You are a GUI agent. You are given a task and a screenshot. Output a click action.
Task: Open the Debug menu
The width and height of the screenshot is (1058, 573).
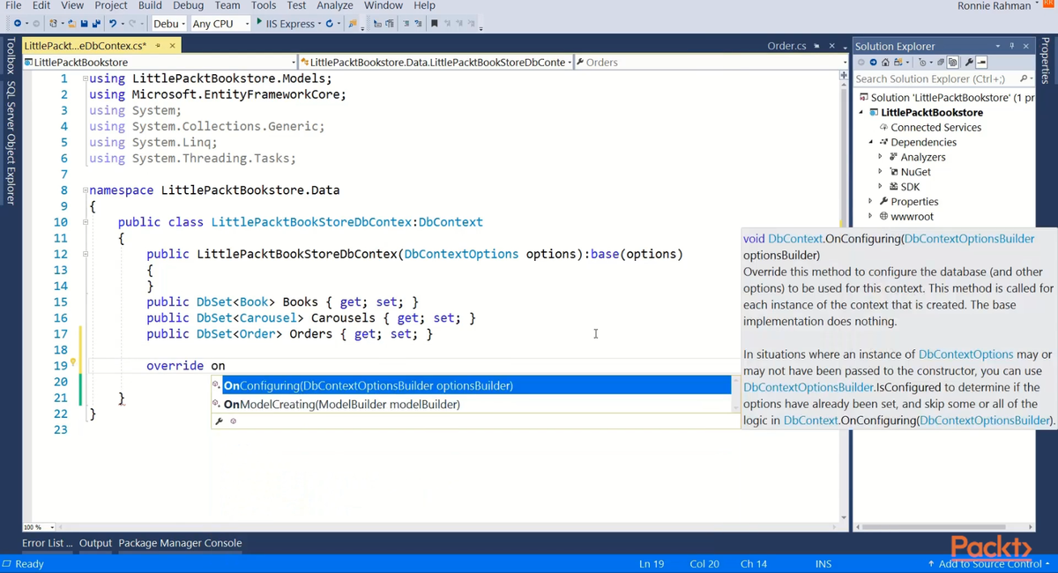(188, 5)
